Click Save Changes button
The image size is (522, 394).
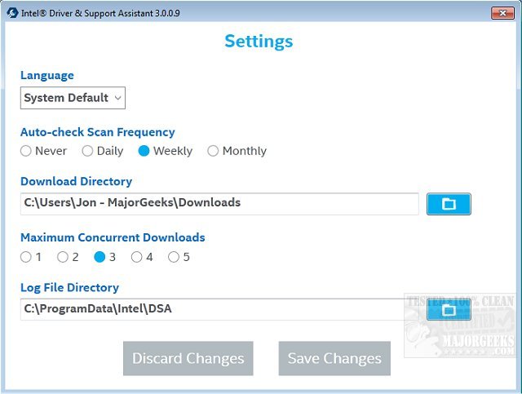click(x=334, y=358)
